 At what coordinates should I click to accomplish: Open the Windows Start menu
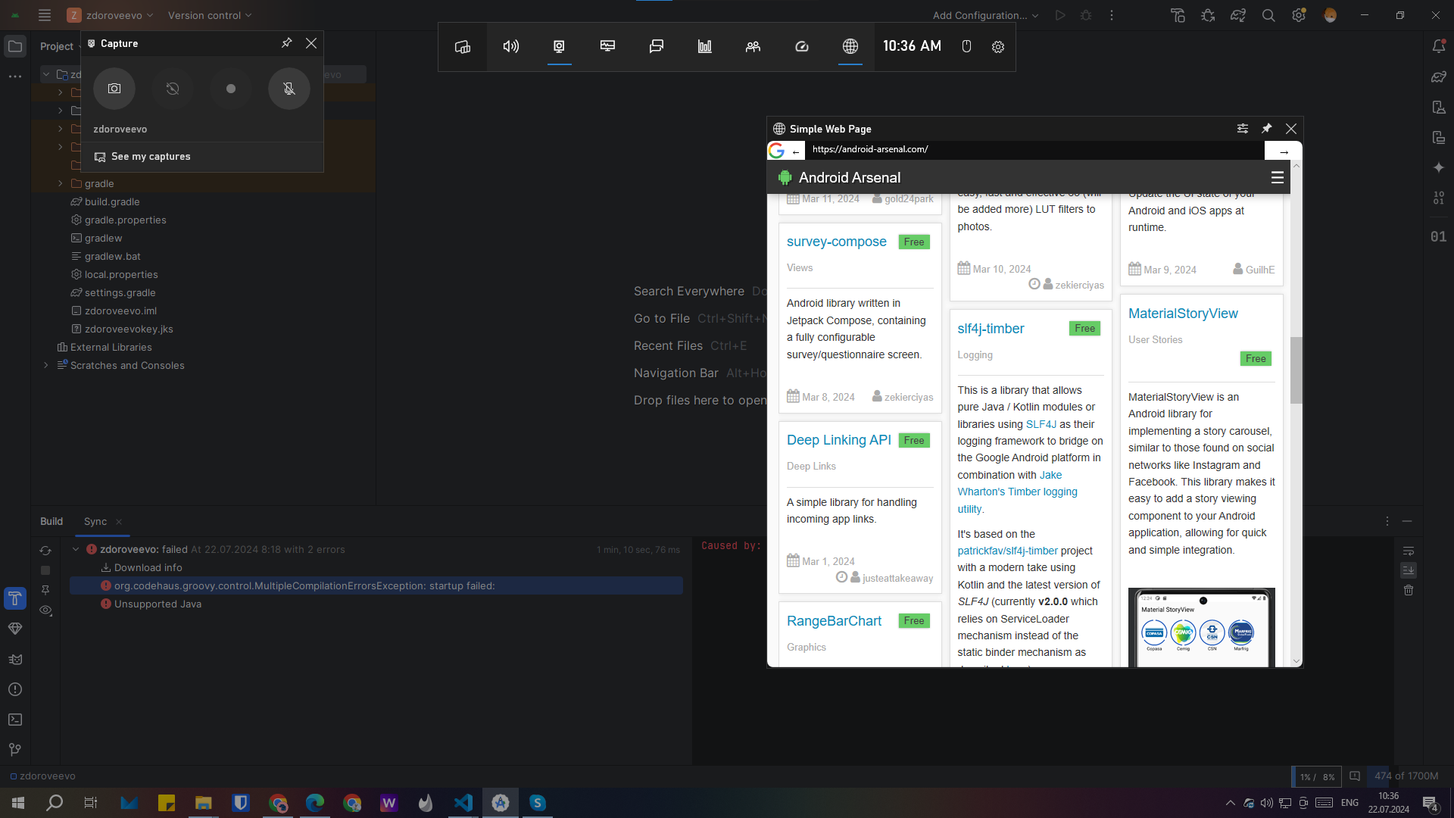pyautogui.click(x=18, y=803)
